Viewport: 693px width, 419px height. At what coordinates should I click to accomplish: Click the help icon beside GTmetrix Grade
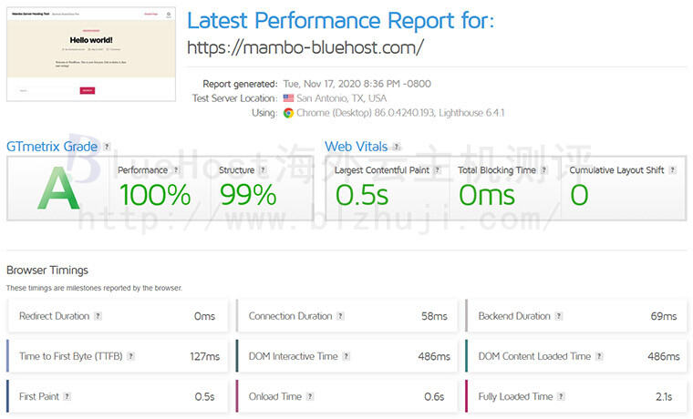click(107, 147)
